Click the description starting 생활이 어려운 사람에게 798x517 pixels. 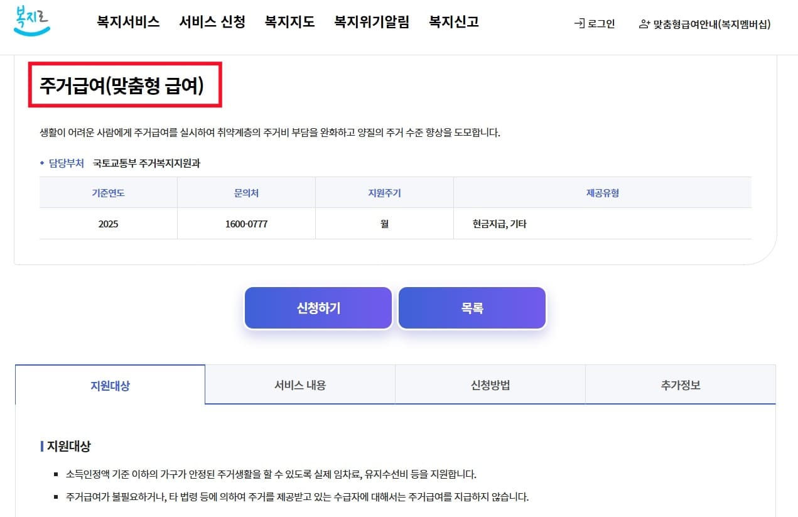click(x=269, y=133)
